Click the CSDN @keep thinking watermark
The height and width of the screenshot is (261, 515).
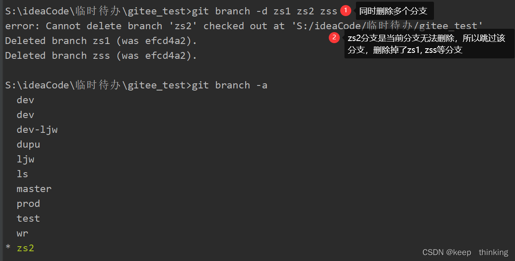coord(465,253)
